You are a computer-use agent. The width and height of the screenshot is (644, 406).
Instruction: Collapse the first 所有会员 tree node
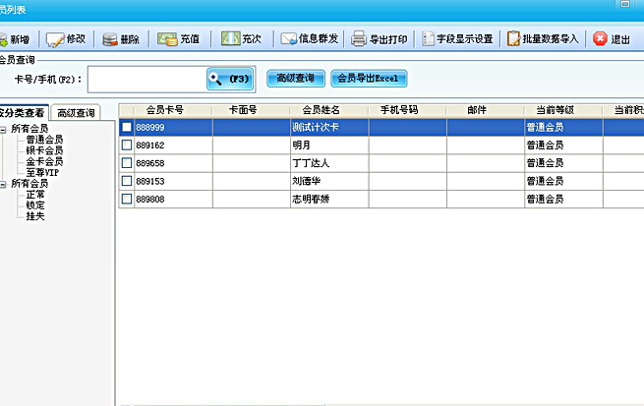4,129
